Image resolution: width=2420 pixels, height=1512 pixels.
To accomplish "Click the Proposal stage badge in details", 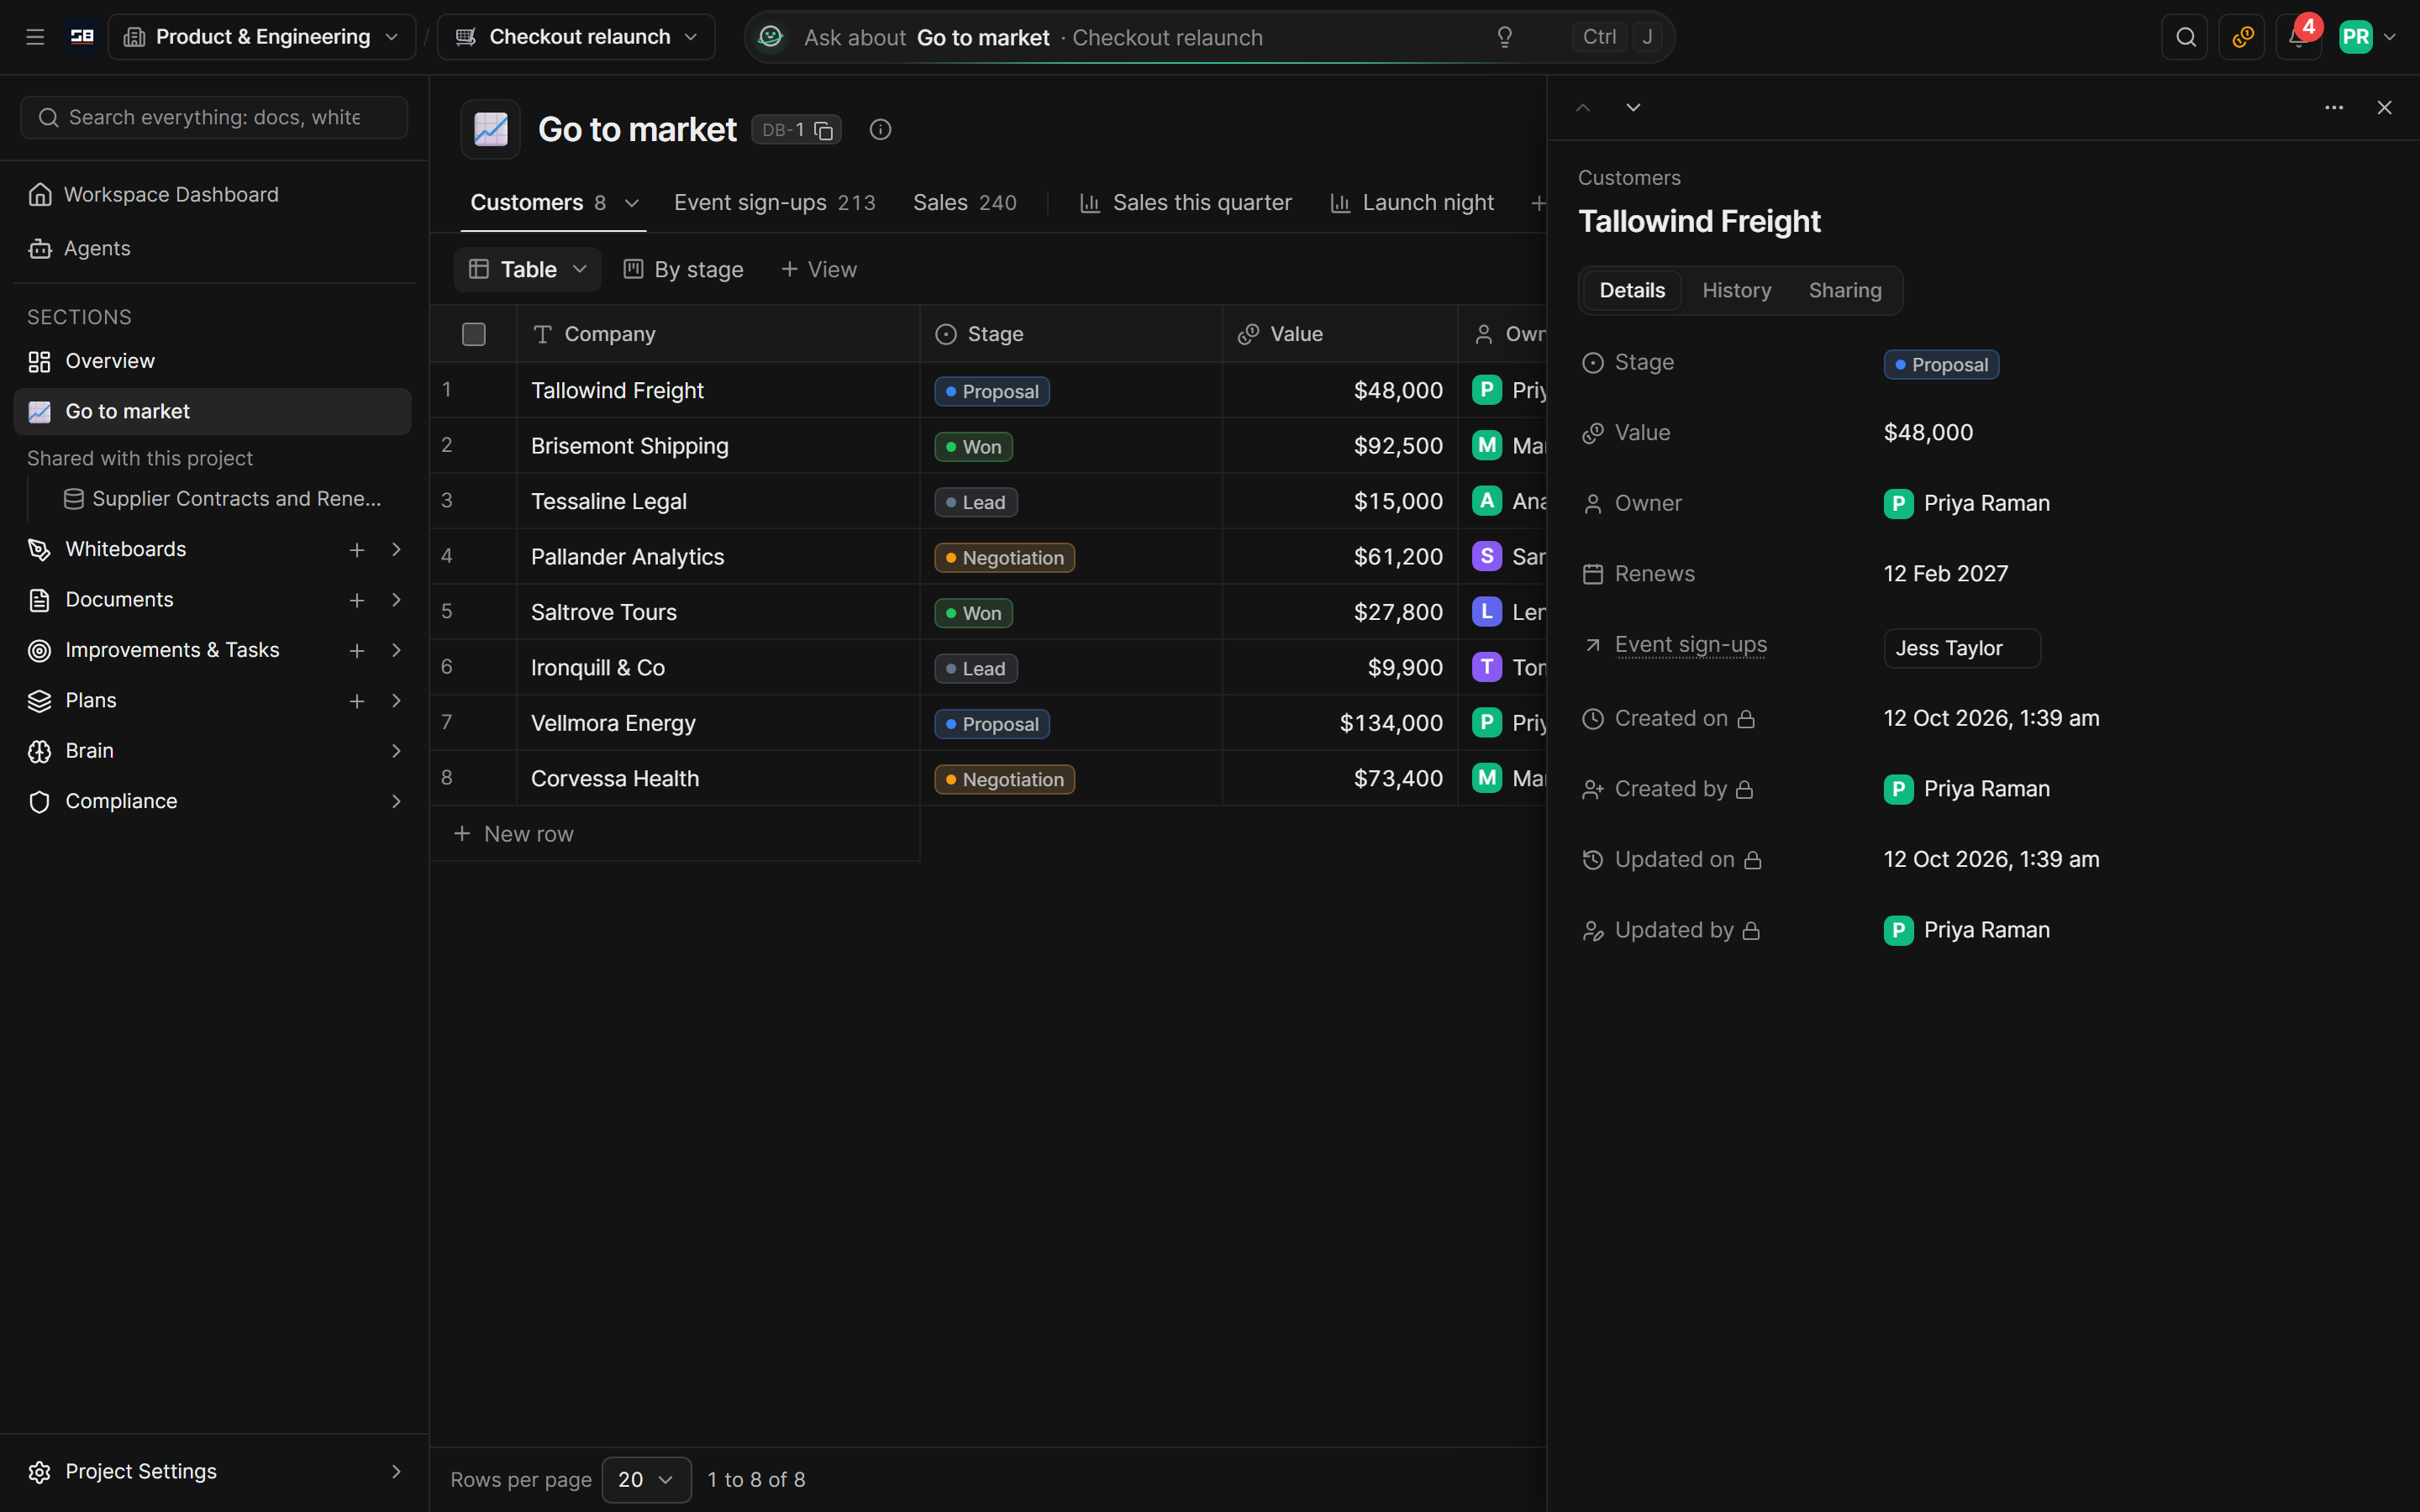I will pyautogui.click(x=1941, y=364).
